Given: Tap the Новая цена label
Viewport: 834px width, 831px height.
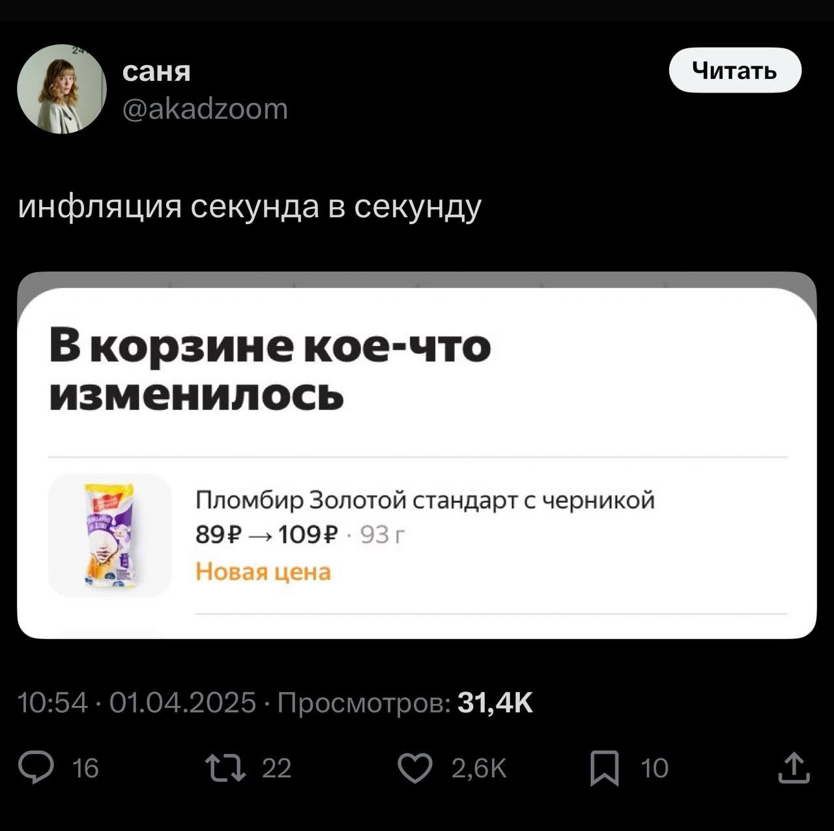Looking at the screenshot, I should click(263, 572).
